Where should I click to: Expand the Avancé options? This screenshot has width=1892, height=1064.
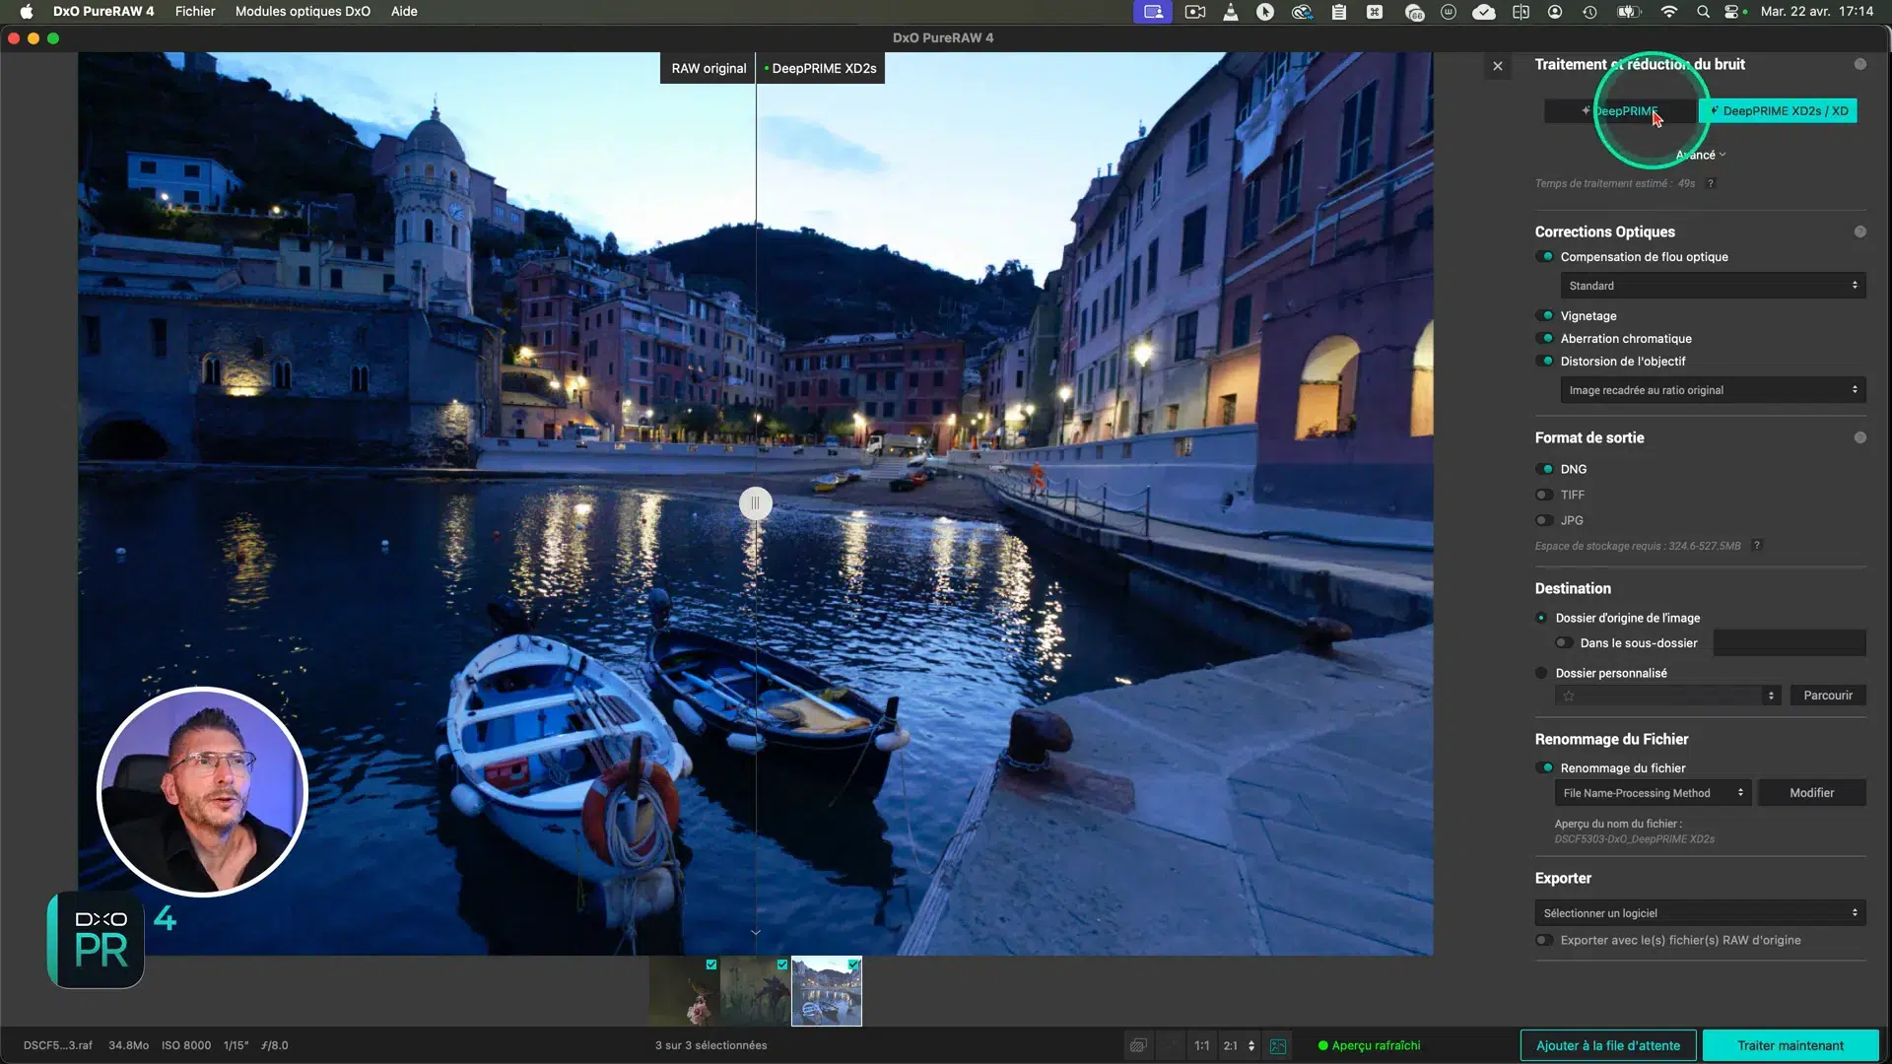point(1701,155)
